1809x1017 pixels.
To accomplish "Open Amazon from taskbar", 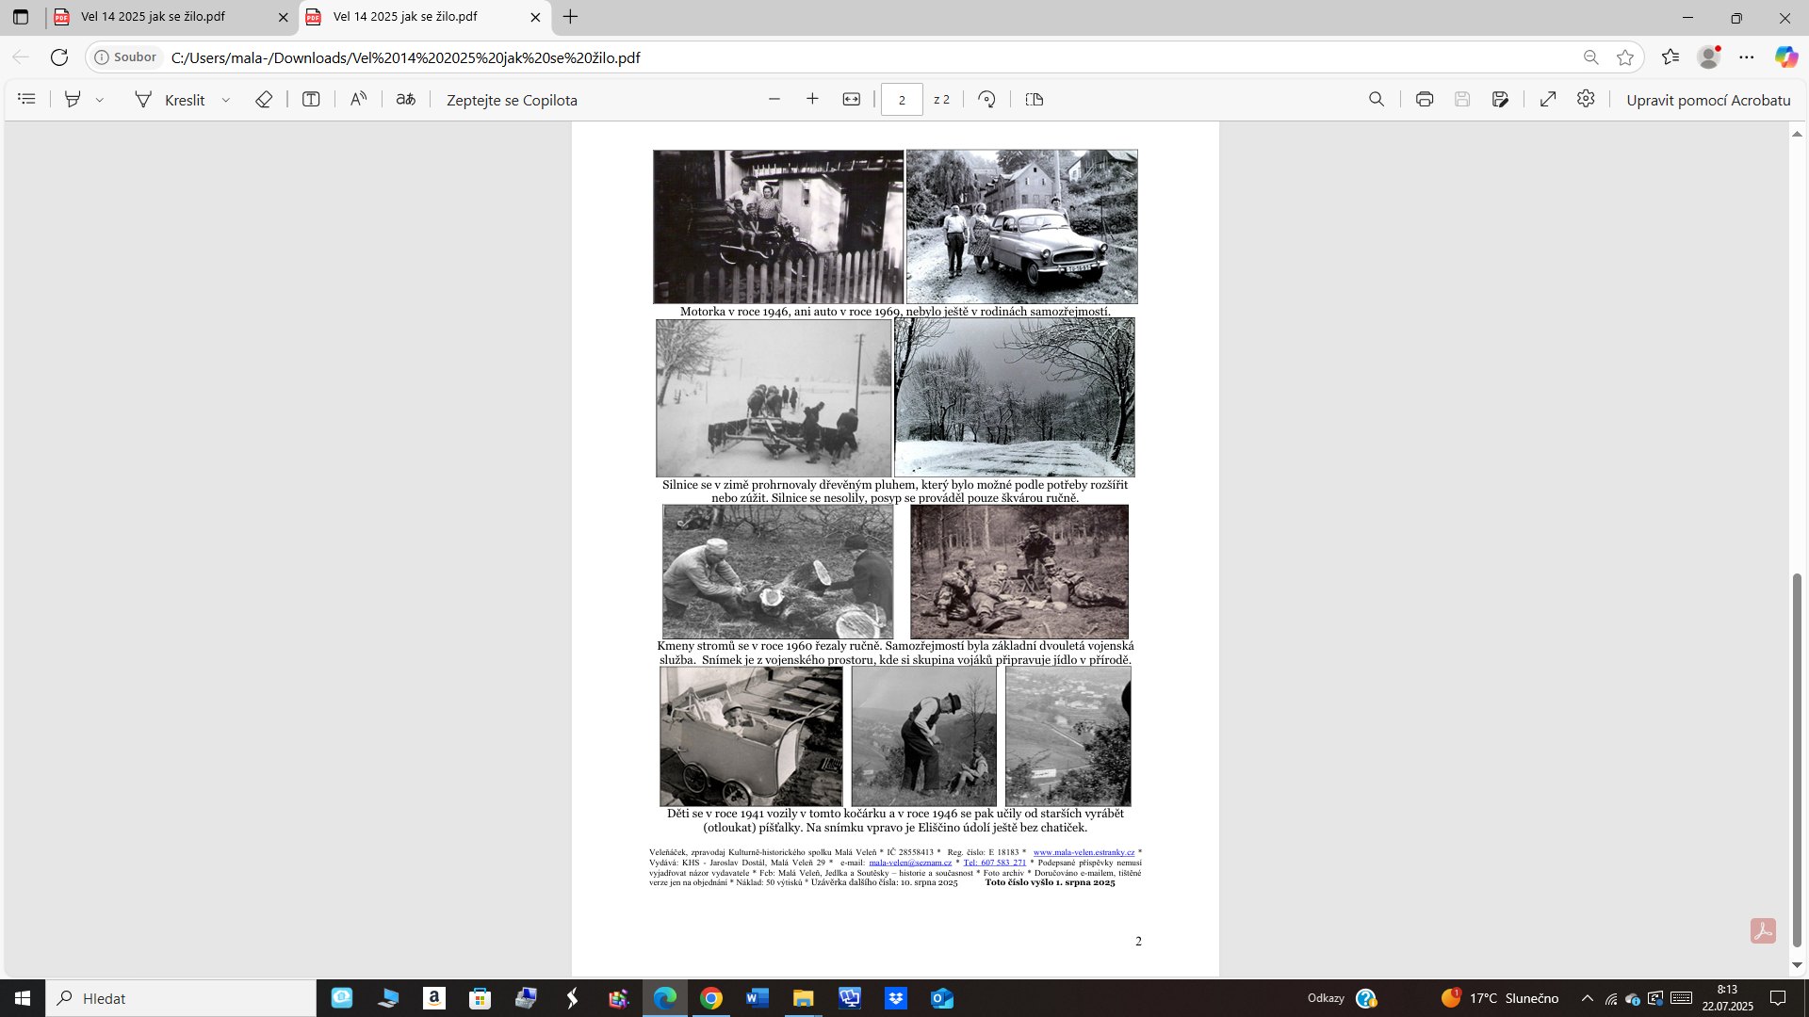I will point(434,998).
